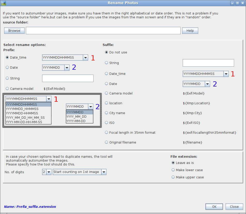Focus the source folder path field
Screen dimensions: 246x214
point(103,30)
